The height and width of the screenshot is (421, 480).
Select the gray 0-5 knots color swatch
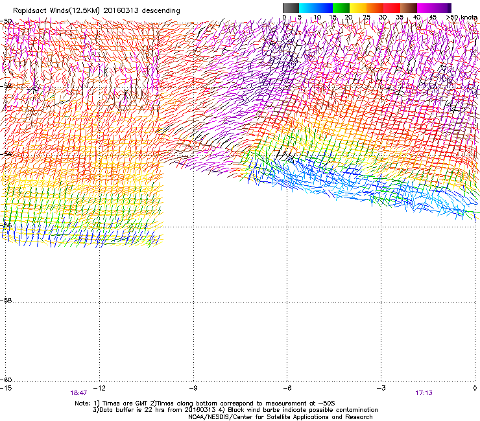[x=291, y=8]
